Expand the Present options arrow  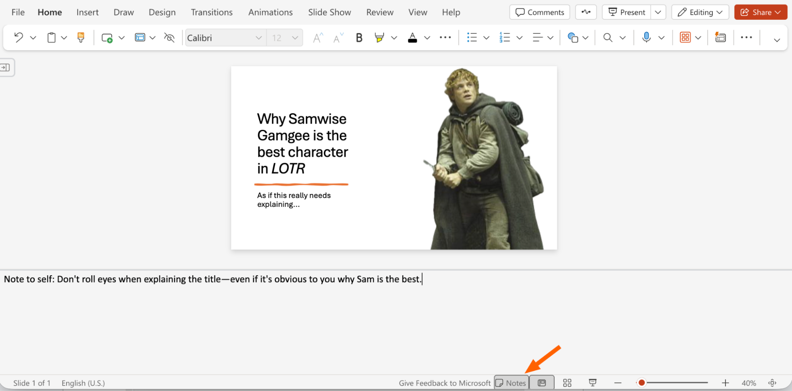point(658,12)
